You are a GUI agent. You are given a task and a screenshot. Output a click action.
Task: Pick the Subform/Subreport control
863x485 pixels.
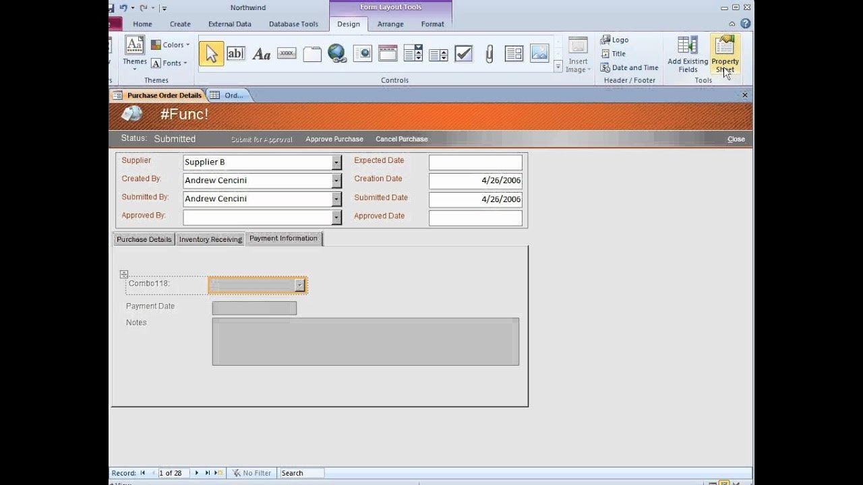point(514,54)
